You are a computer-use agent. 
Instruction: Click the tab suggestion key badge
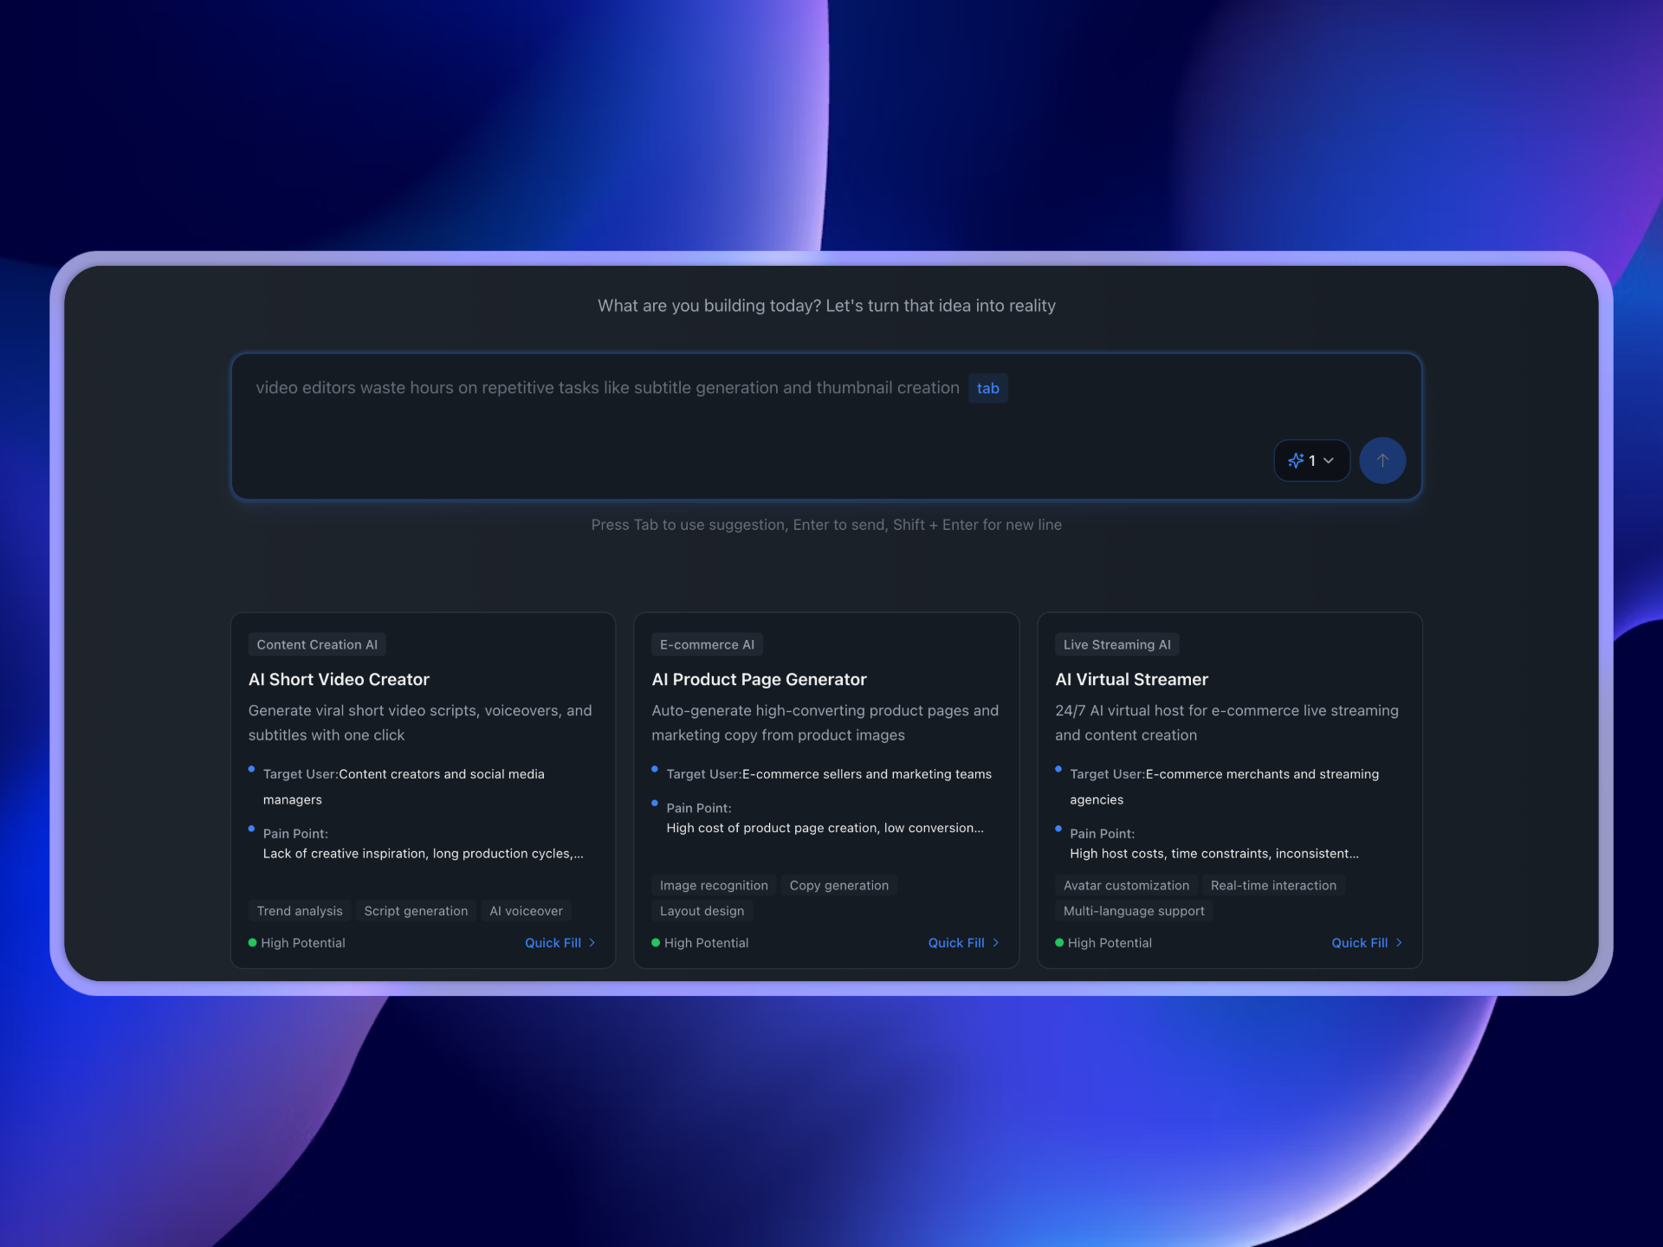tap(987, 388)
